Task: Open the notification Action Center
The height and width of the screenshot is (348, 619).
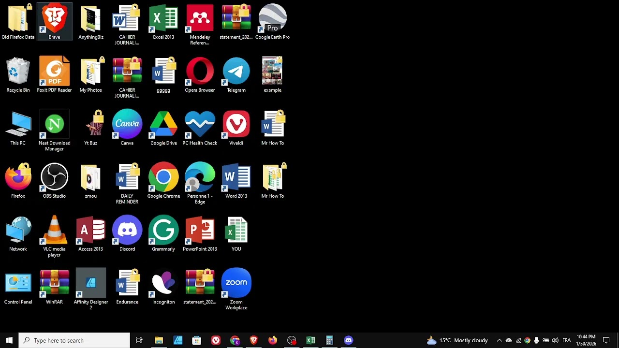Action: tap(606, 340)
